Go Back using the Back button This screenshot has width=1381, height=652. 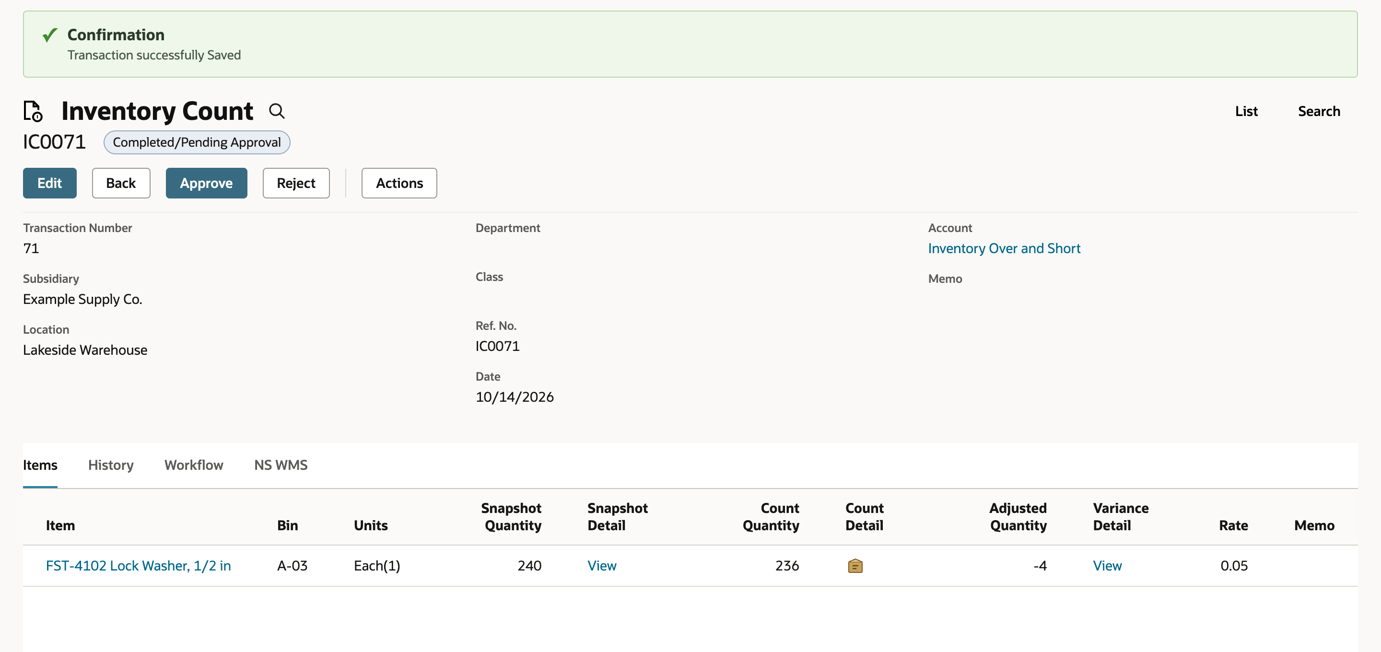(121, 183)
